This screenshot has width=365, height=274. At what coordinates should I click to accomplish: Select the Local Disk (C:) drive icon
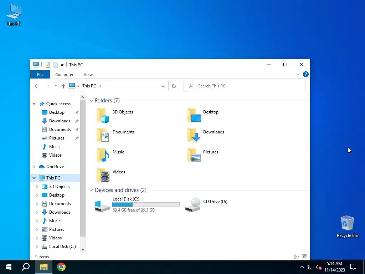pyautogui.click(x=102, y=206)
